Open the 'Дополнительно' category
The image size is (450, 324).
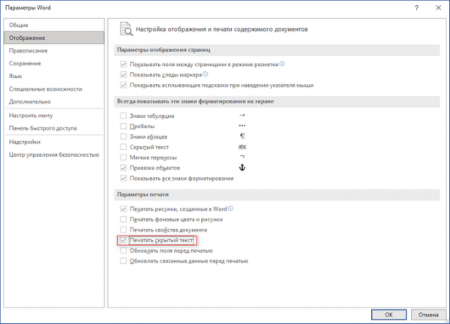point(54,101)
